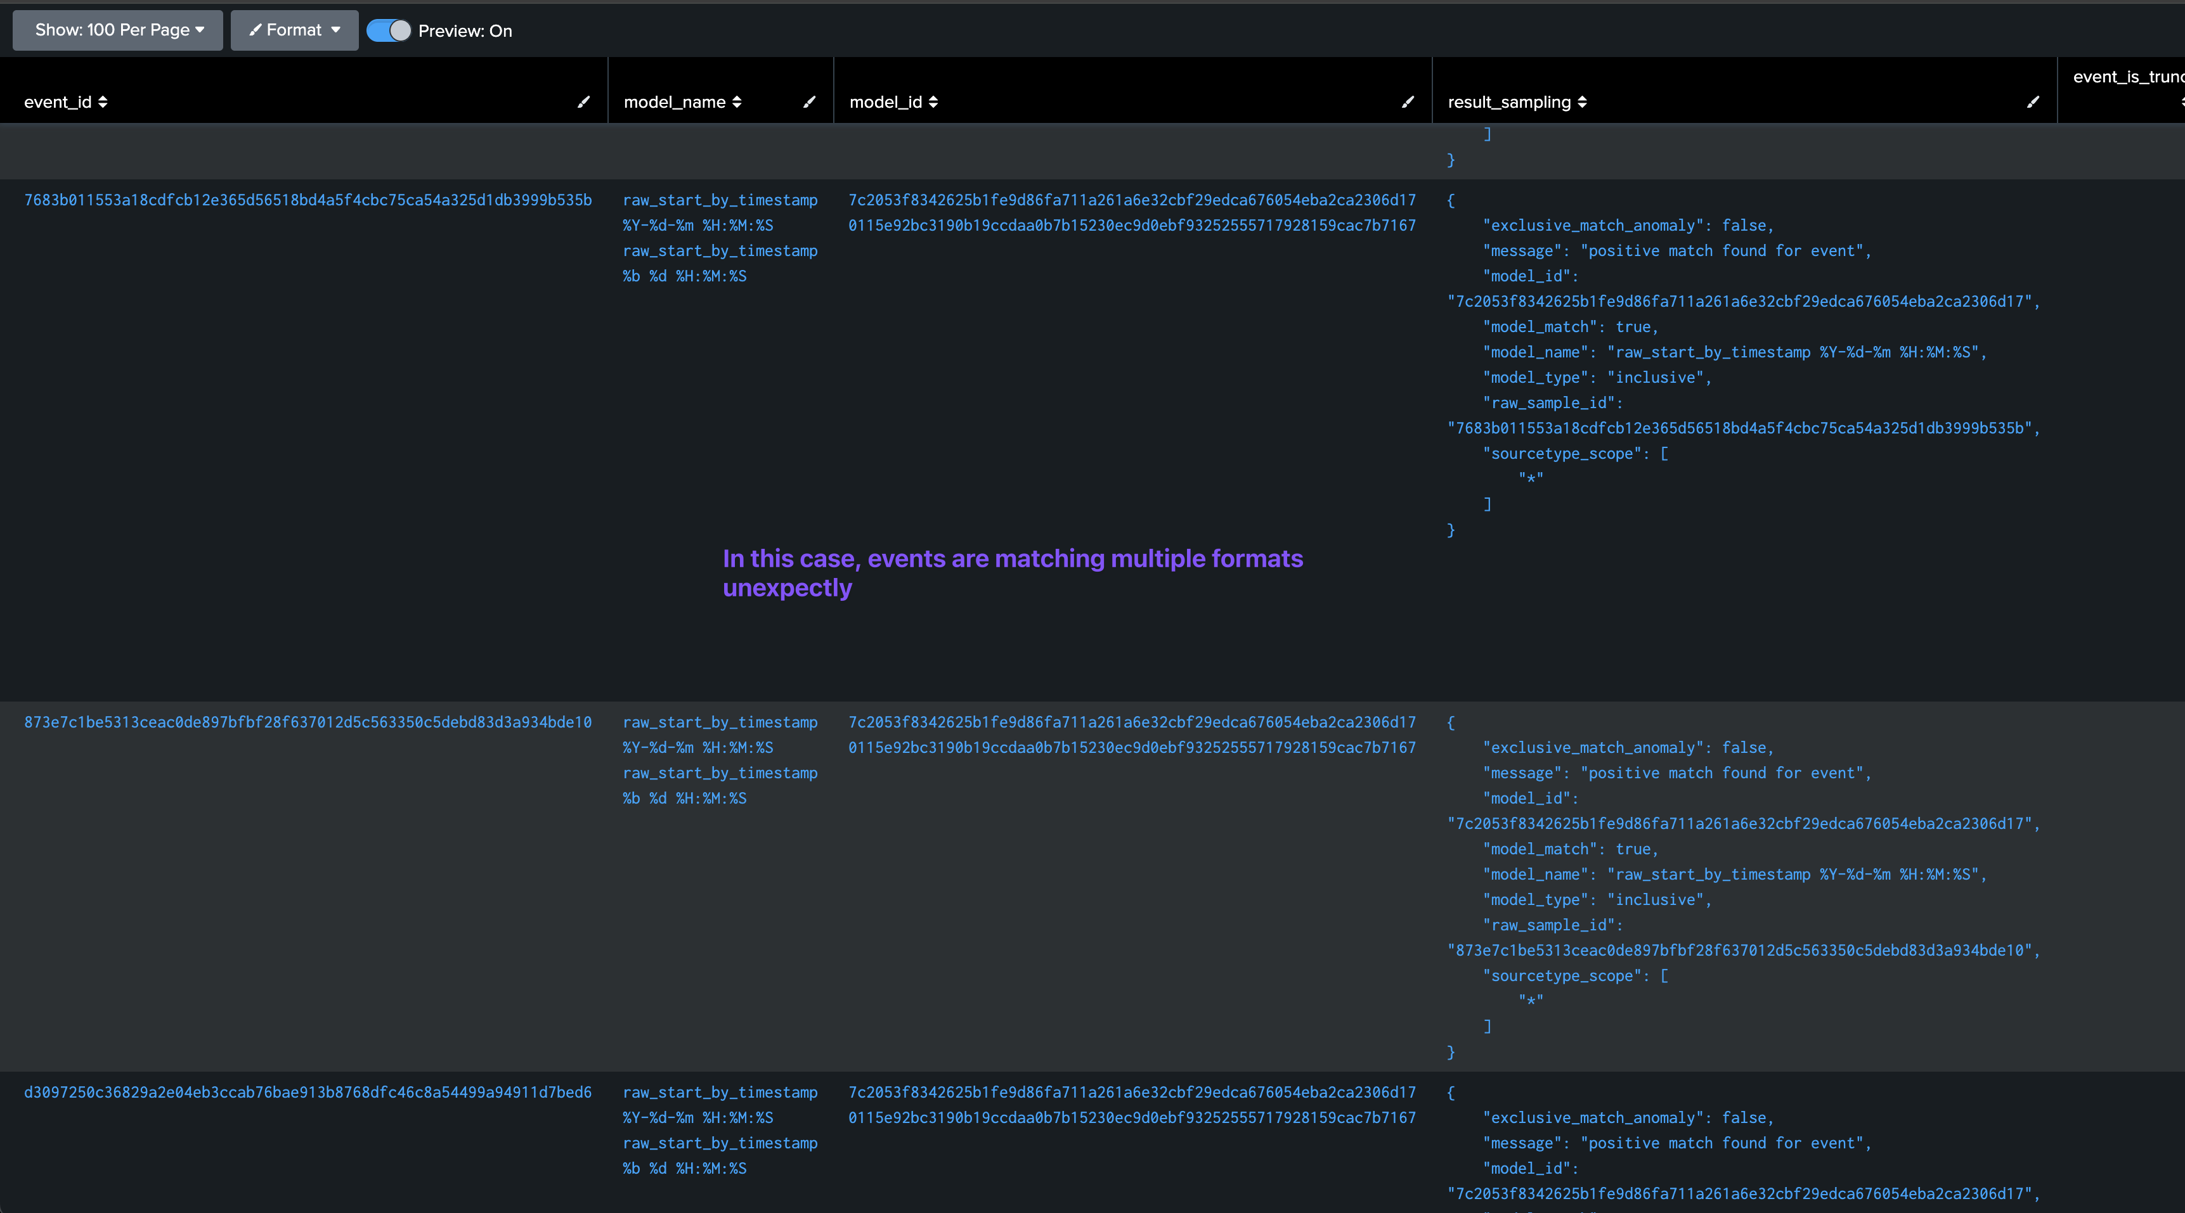The height and width of the screenshot is (1213, 2185).
Task: Toggle the Preview switch off
Action: 389,30
